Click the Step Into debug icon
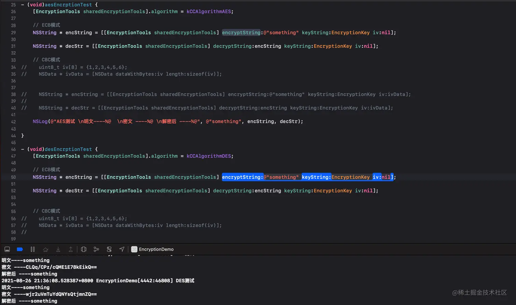Image resolution: width=516 pixels, height=305 pixels. pyautogui.click(x=58, y=249)
